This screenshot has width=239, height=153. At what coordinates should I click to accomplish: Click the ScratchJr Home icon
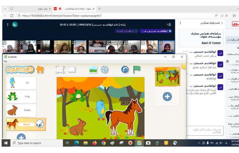[x=40, y=69]
